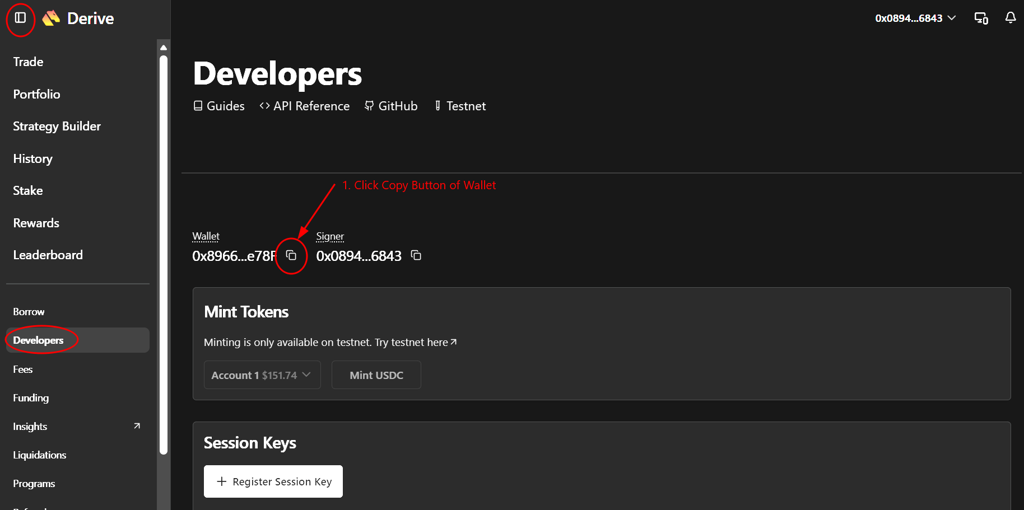Image resolution: width=1024 pixels, height=510 pixels.
Task: View Liquidations page
Action: [39, 455]
